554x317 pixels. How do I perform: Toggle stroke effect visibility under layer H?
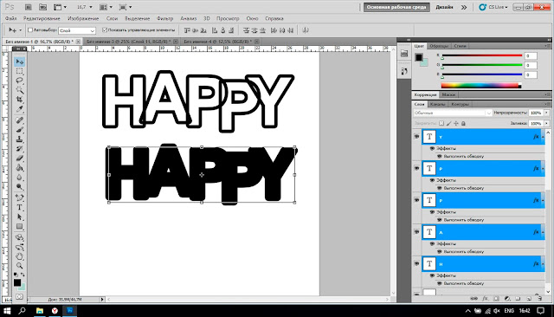point(440,283)
